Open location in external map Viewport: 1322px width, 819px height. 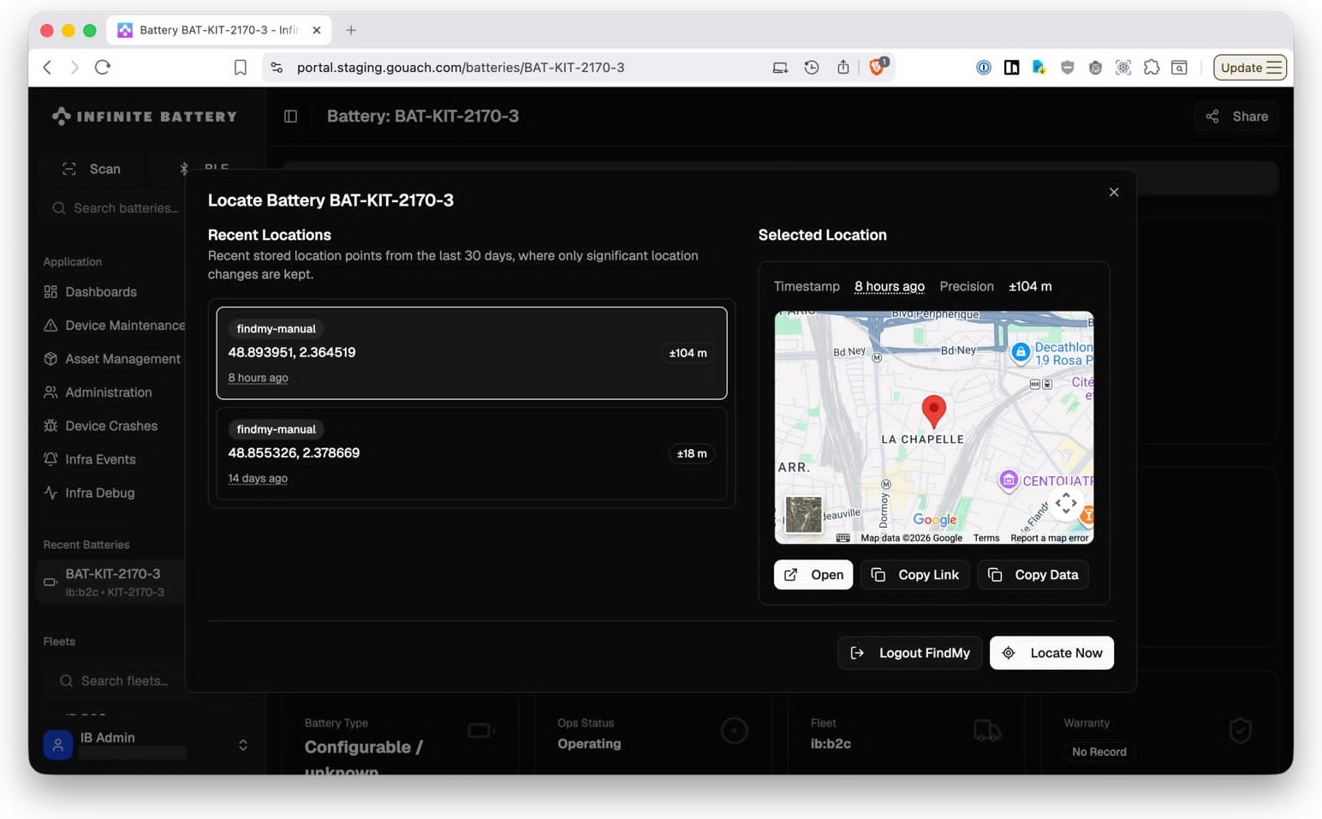(813, 575)
